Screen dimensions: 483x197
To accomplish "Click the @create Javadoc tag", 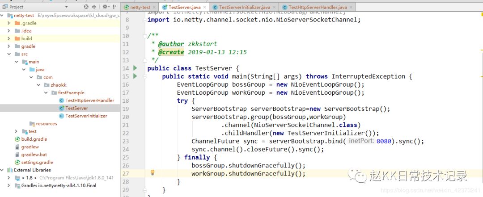I will 171,52.
